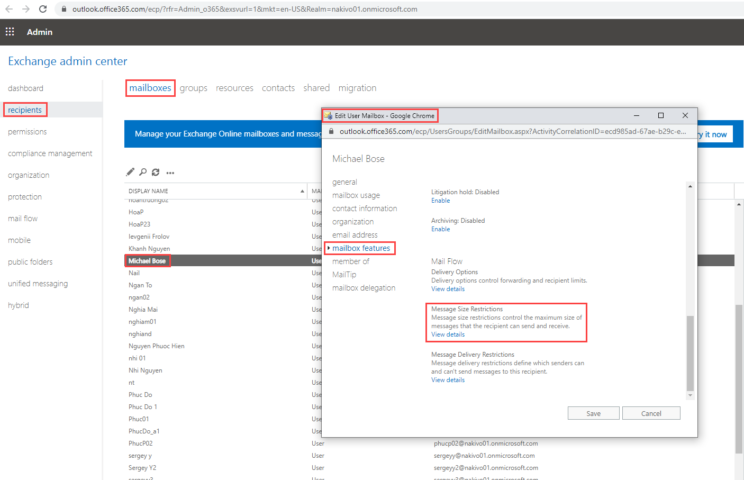This screenshot has height=480, width=744.
Task: Select mail flow in left navigation
Action: (23, 219)
